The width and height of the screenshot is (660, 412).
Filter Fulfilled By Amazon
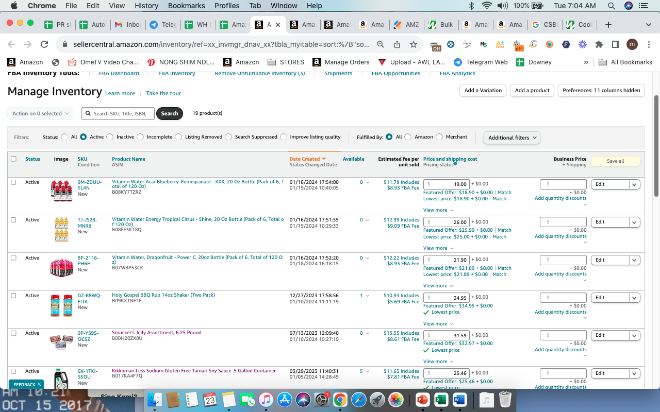click(408, 137)
